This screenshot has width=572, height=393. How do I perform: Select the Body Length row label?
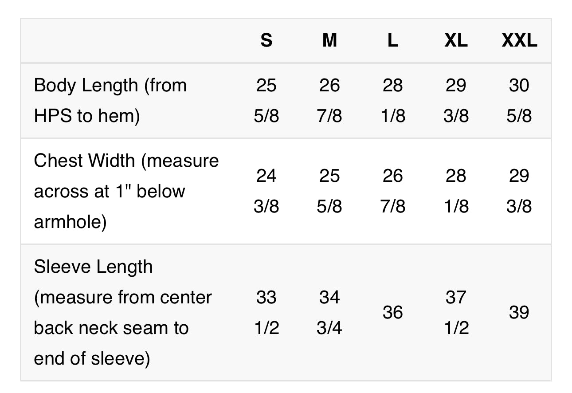[110, 101]
